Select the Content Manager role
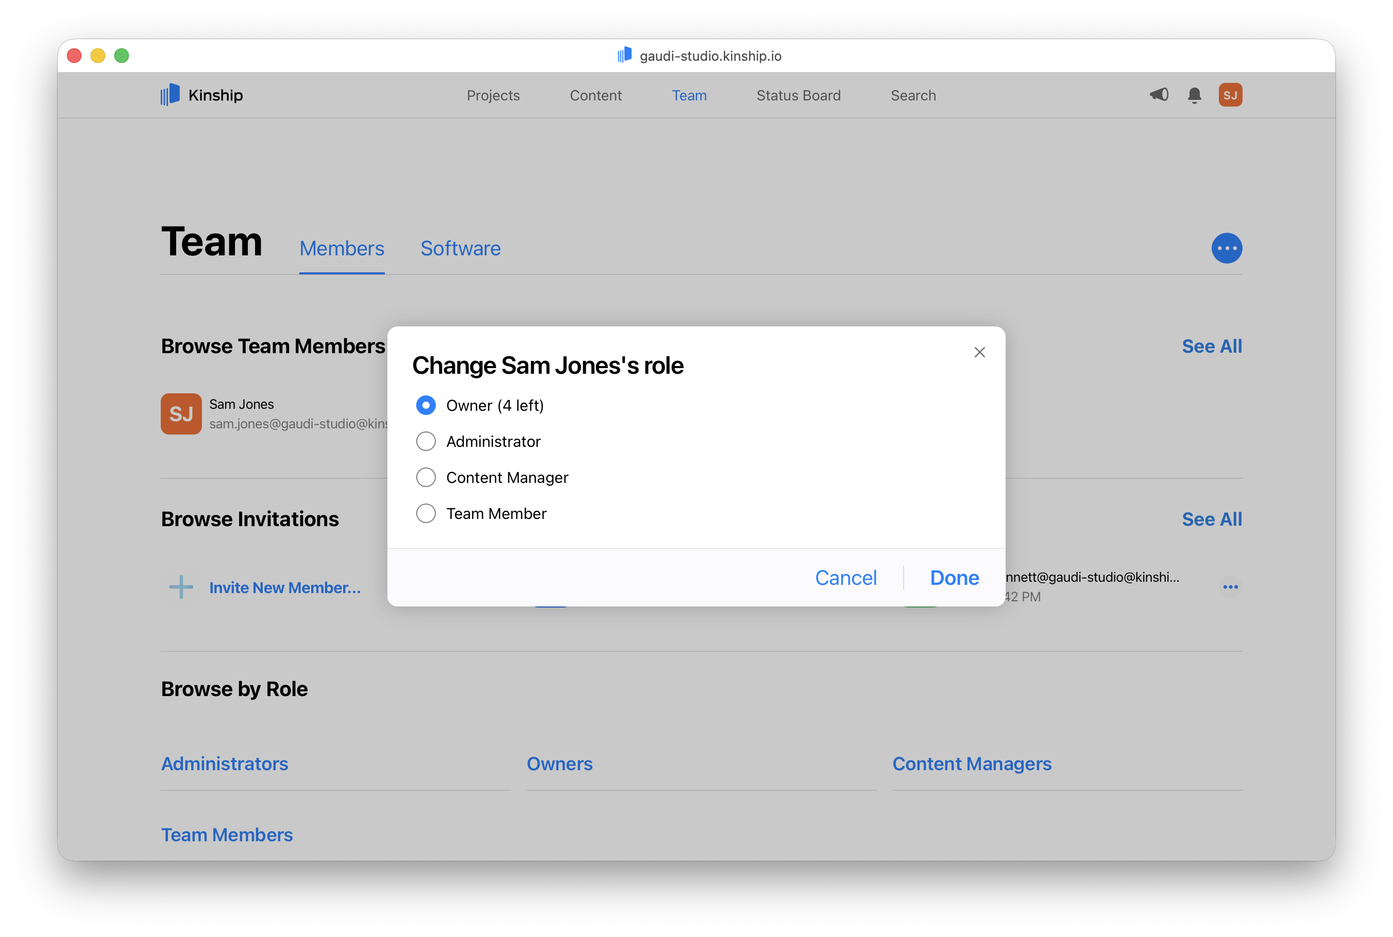The width and height of the screenshot is (1393, 937). 426,477
